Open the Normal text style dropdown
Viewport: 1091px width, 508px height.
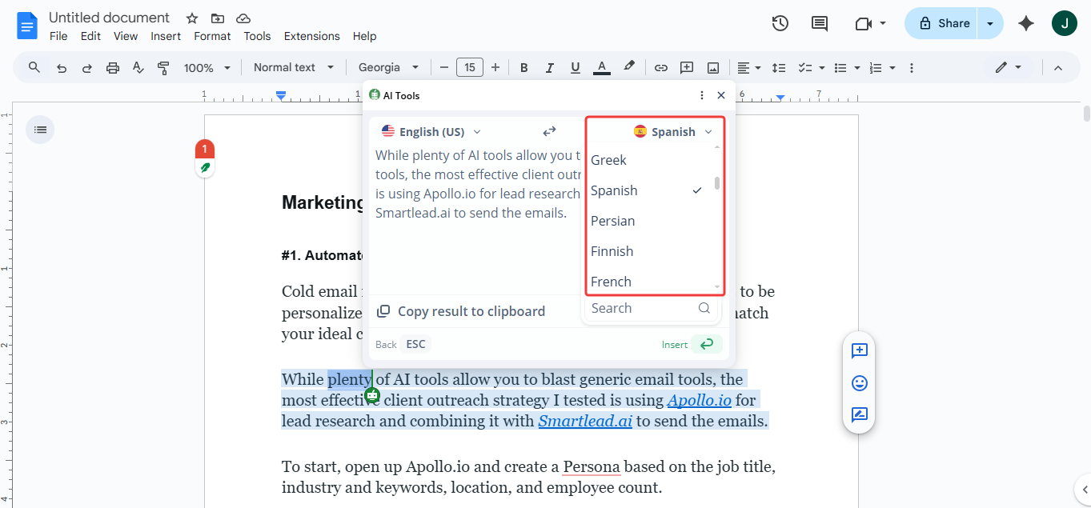tap(293, 68)
